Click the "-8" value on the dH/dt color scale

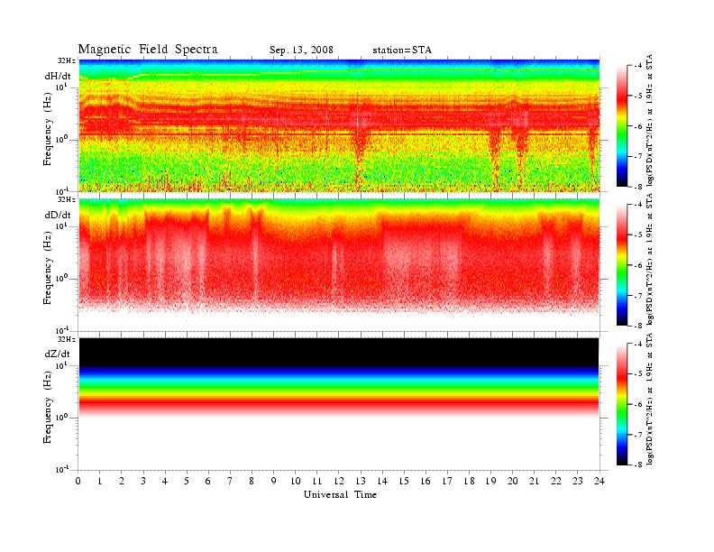coord(638,187)
